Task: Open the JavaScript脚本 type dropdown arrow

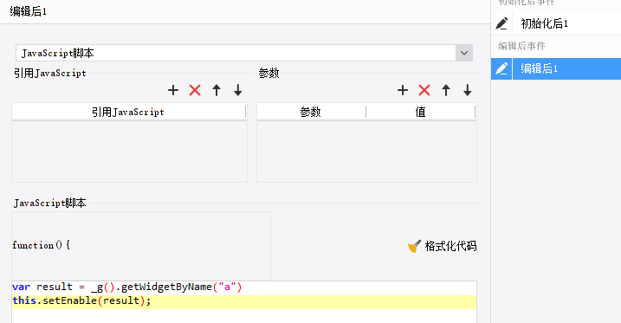Action: pos(464,53)
